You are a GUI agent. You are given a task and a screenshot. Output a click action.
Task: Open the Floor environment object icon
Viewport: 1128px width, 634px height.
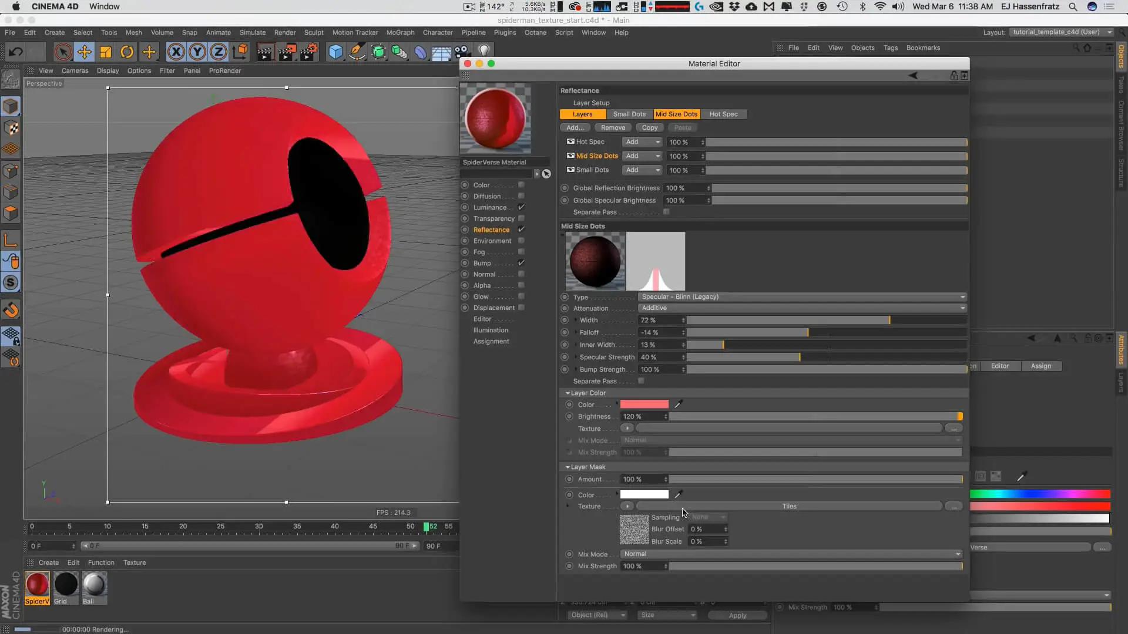click(x=441, y=53)
